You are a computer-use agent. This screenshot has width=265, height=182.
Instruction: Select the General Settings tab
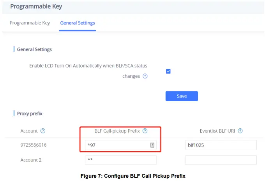[x=78, y=23]
